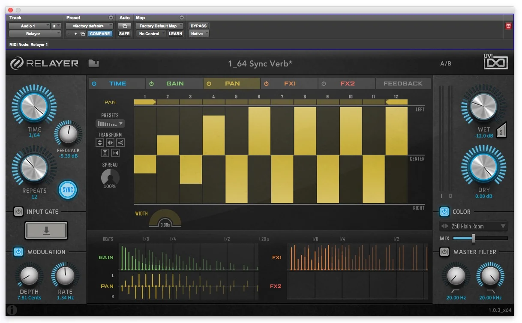Open the preset browser folder icon beside RELAYER logo
Viewport: 522px width, 323px height.
(x=93, y=62)
